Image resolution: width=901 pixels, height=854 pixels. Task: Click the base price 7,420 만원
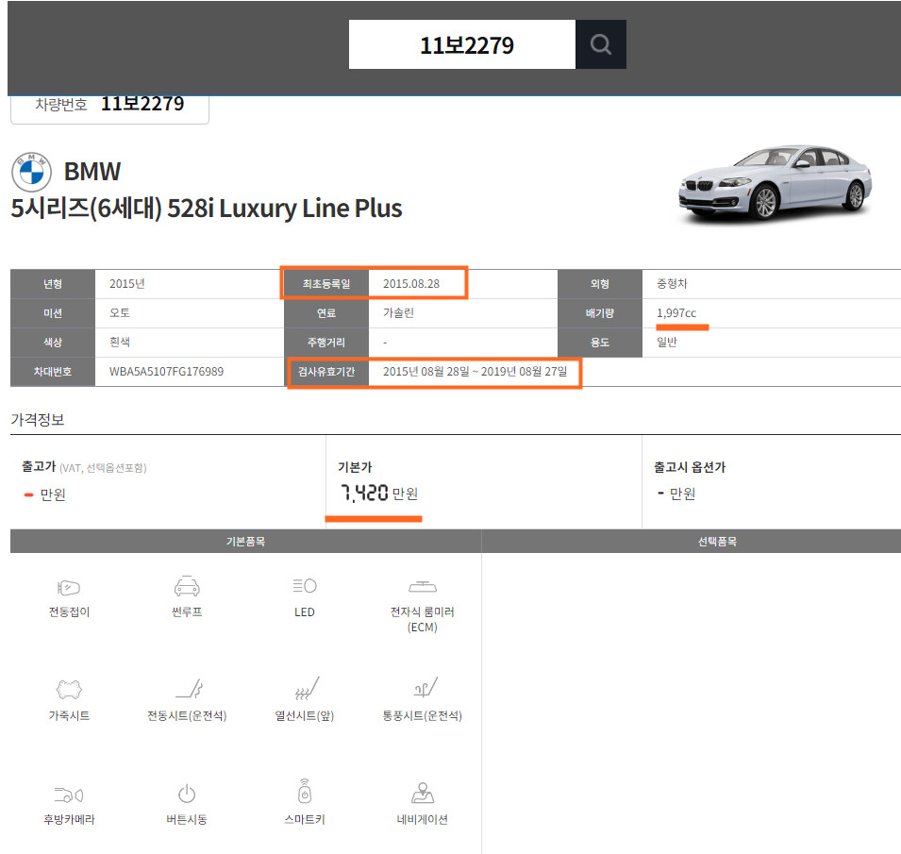click(378, 494)
